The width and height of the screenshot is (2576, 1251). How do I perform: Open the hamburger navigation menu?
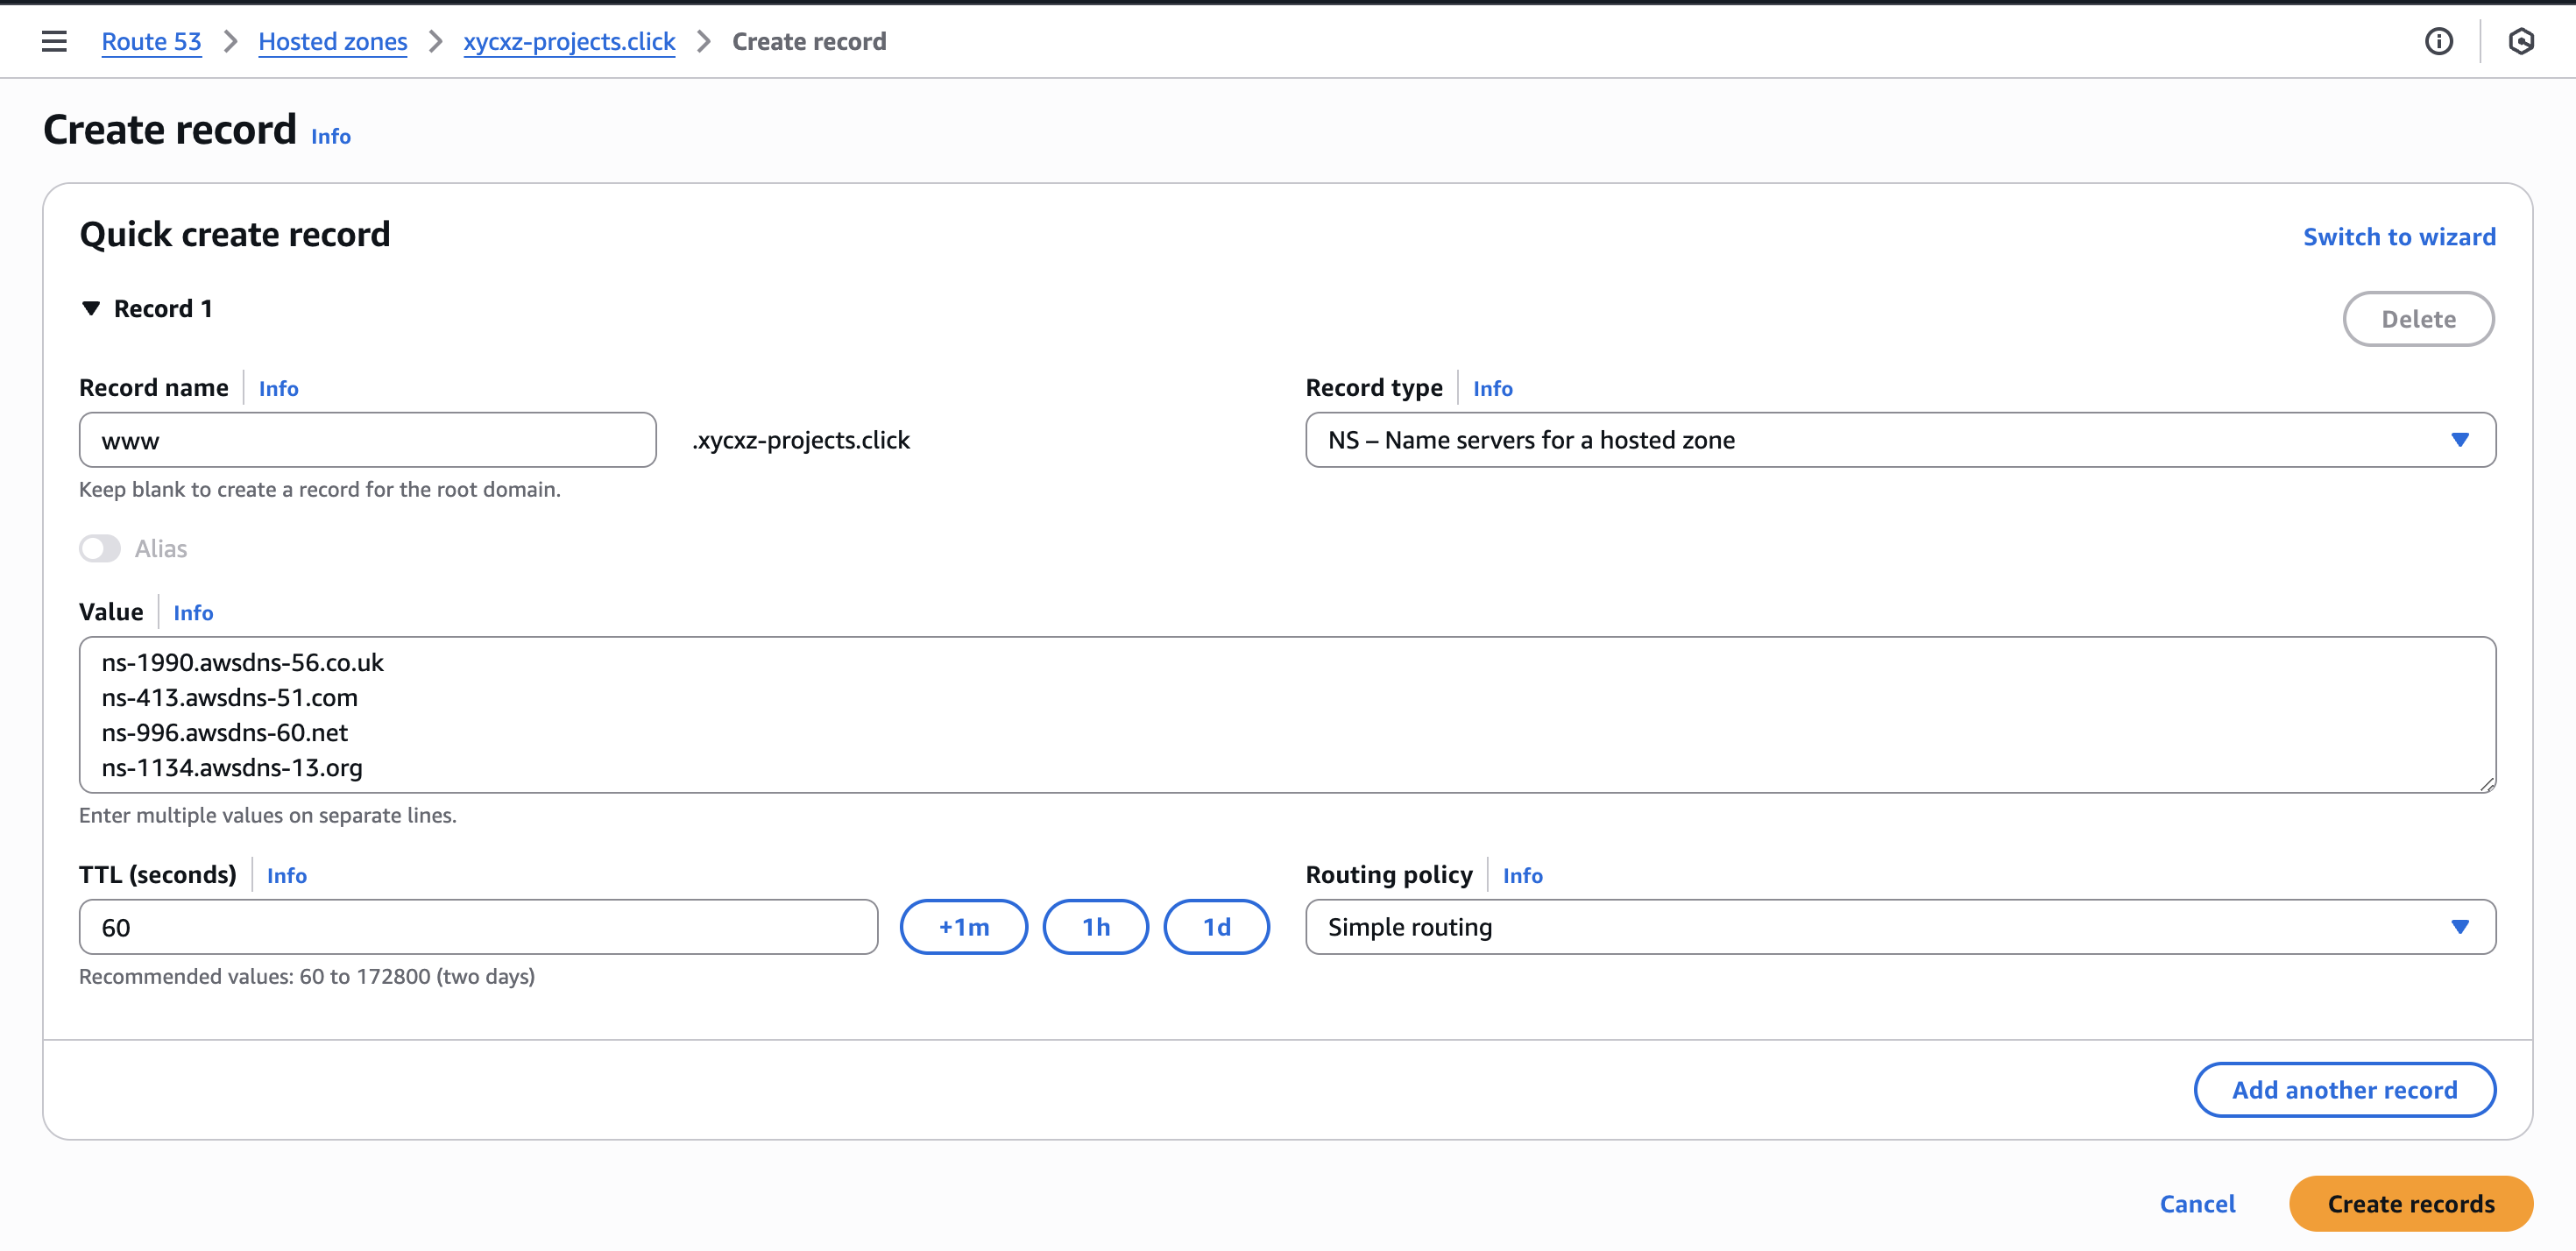(x=54, y=41)
